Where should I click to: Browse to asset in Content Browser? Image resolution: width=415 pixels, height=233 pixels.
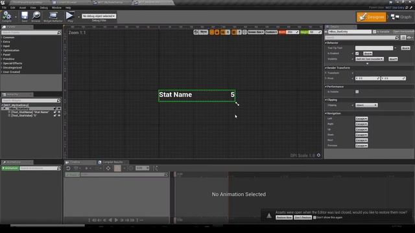(x=36, y=17)
